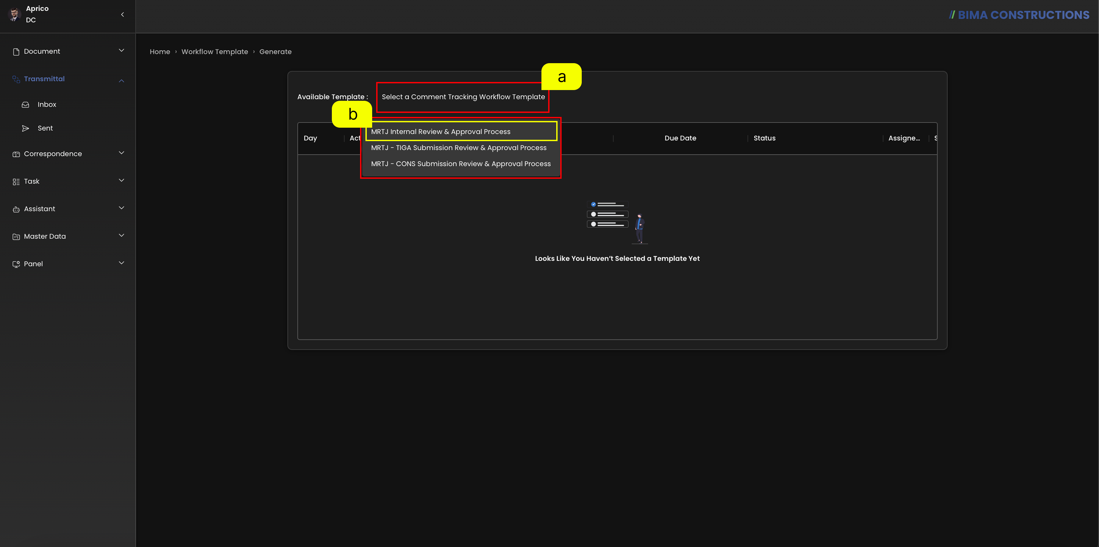Select MRTJ - TIGA Submission Review option

coord(460,148)
